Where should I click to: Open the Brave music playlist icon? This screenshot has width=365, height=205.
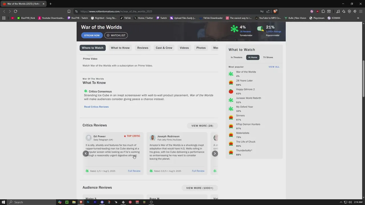338,11
